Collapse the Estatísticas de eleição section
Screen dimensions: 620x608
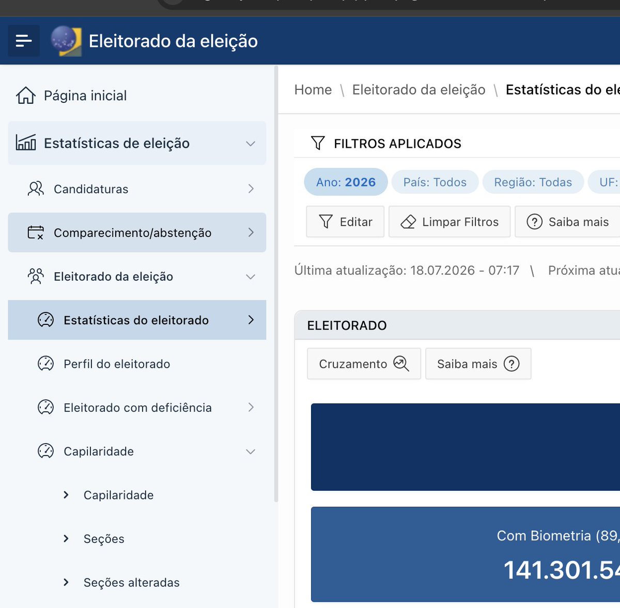pos(251,143)
